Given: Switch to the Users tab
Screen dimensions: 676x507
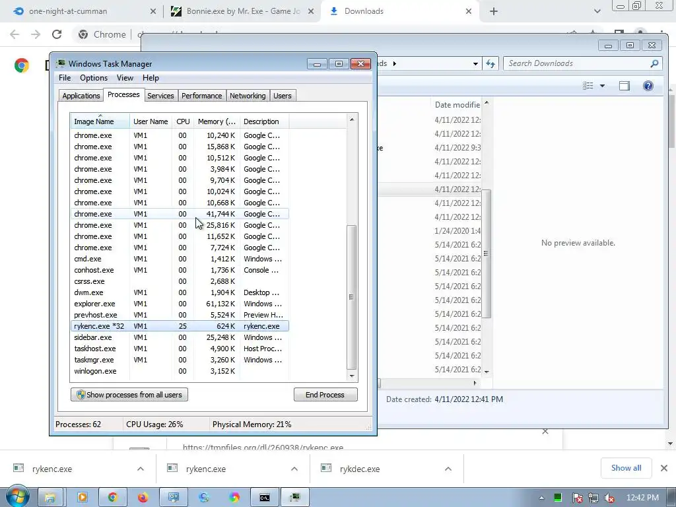Looking at the screenshot, I should (x=283, y=96).
